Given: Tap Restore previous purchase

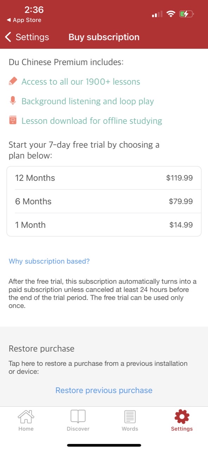Looking at the screenshot, I should click(104, 390).
